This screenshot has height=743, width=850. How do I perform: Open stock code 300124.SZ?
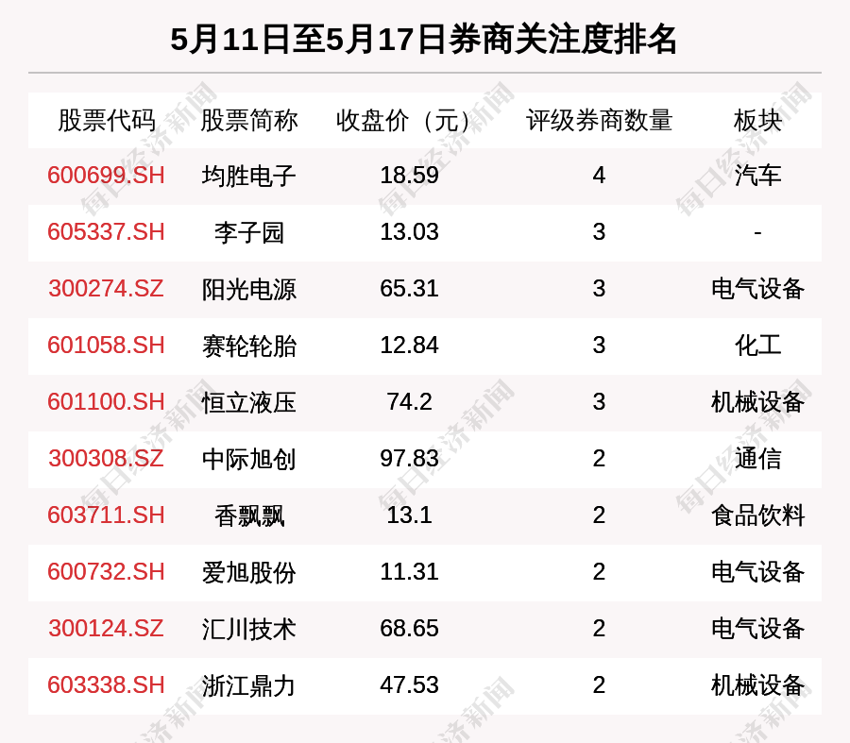pos(106,628)
